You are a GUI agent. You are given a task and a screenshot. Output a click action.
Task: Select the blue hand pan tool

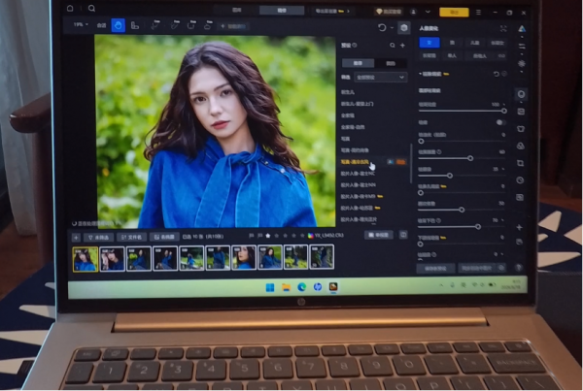[x=119, y=25]
